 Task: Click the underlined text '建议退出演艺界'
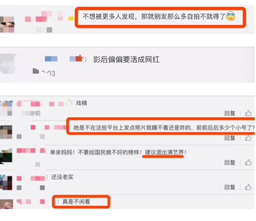point(164,152)
